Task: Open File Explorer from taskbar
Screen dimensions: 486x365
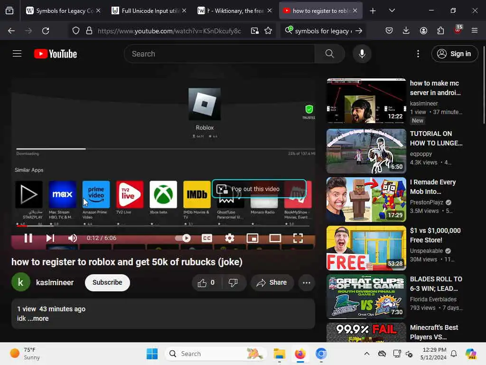Action: click(x=279, y=354)
